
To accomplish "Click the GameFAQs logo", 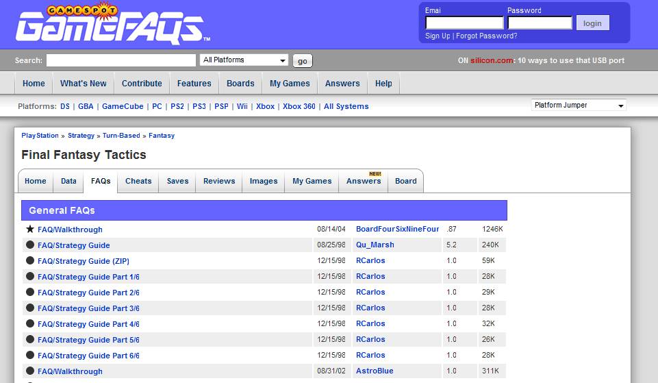I will pyautogui.click(x=113, y=24).
